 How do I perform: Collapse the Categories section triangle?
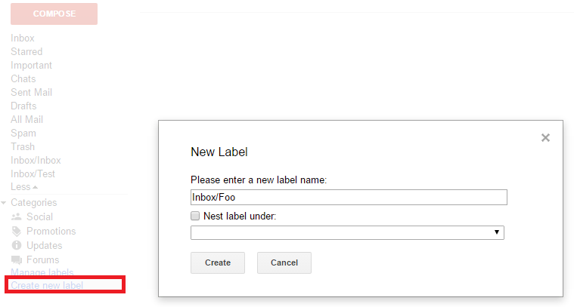[x=4, y=203]
